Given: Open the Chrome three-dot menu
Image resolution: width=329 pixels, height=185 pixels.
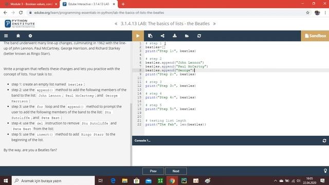Looking at the screenshot, I should click(x=325, y=12).
